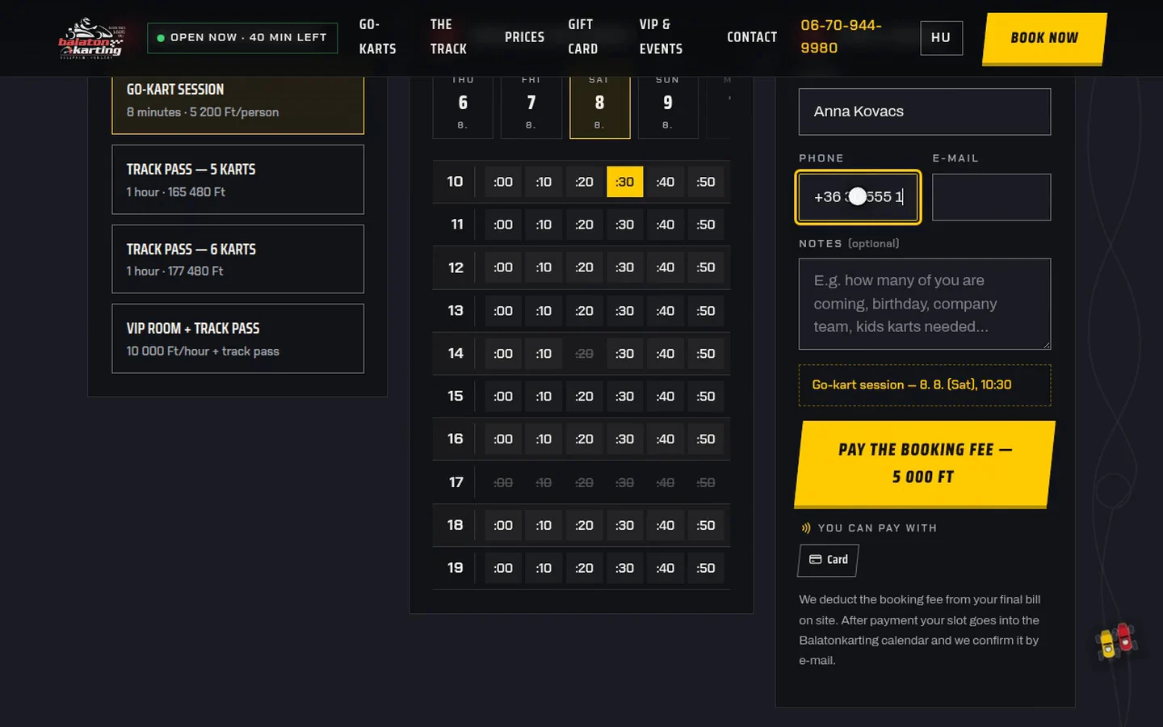Switch language with the HU button
Image resolution: width=1163 pixels, height=727 pixels.
pyautogui.click(x=941, y=38)
